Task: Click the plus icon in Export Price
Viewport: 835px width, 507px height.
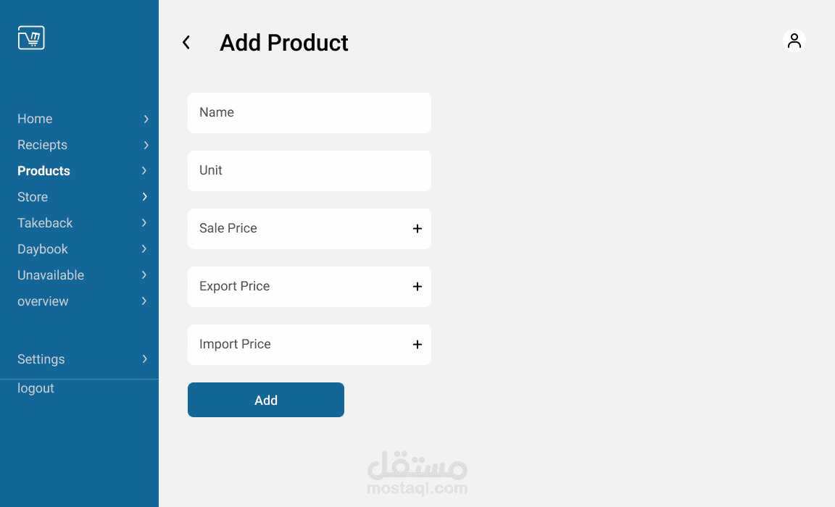Action: pos(417,287)
